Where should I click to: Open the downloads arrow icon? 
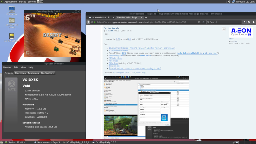coord(253,22)
